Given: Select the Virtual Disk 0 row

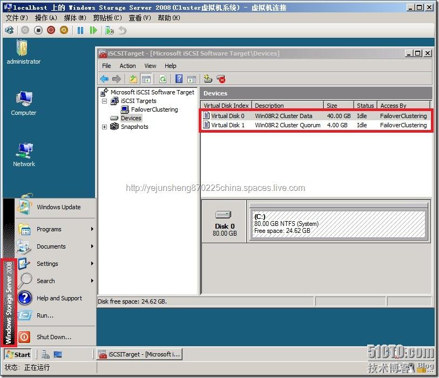Looking at the screenshot, I should 316,116.
